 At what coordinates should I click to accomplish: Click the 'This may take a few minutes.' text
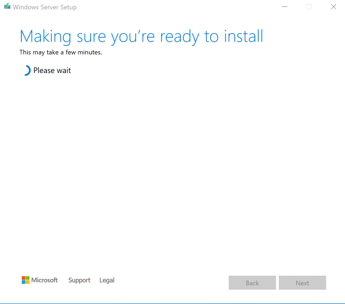pyautogui.click(x=60, y=52)
